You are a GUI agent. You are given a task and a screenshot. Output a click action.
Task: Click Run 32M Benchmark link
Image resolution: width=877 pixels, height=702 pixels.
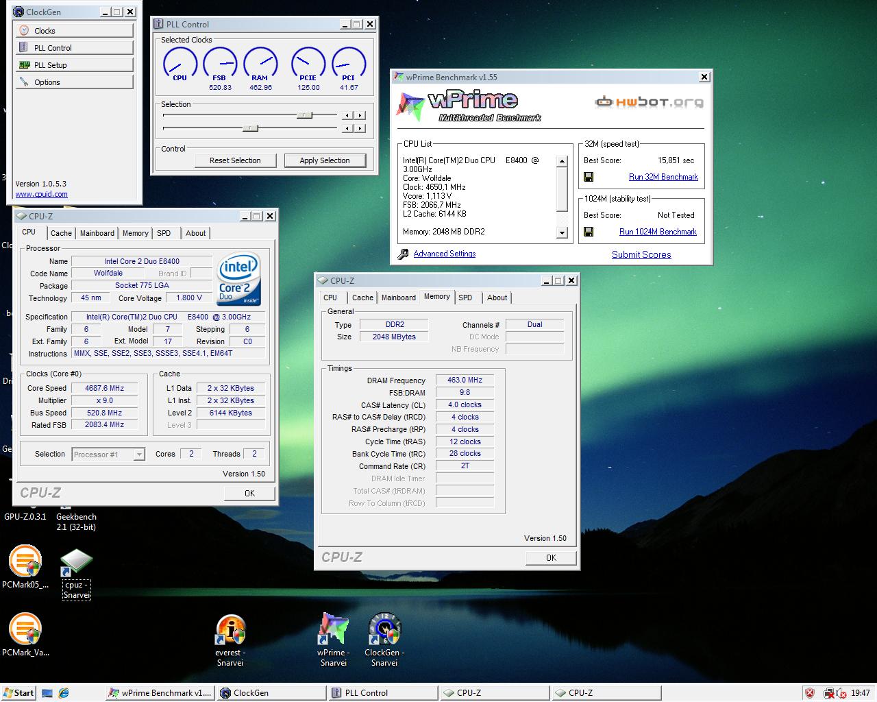pyautogui.click(x=663, y=177)
